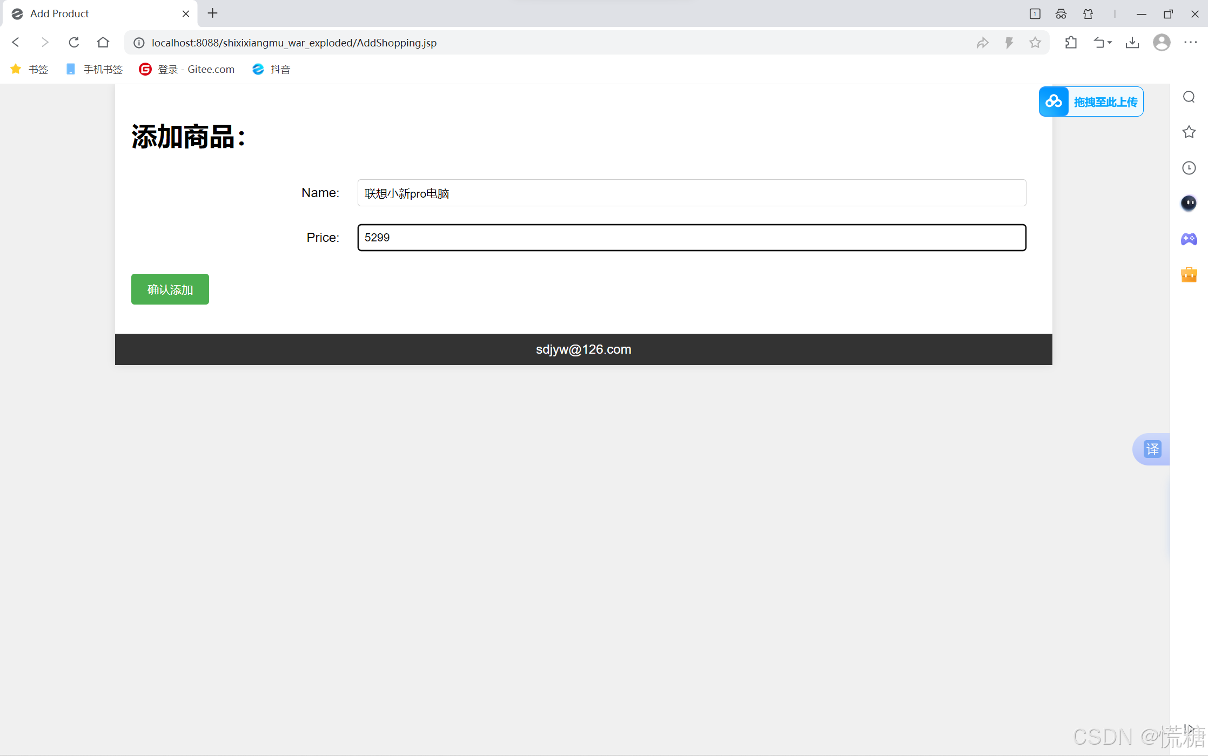The image size is (1208, 756).
Task: Share this page with the arrow icon
Action: click(x=983, y=43)
